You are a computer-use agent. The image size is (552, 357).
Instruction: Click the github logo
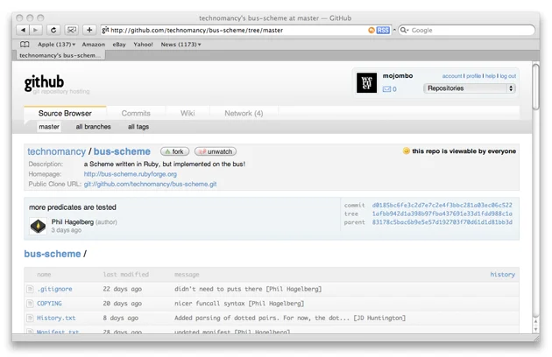pos(44,82)
